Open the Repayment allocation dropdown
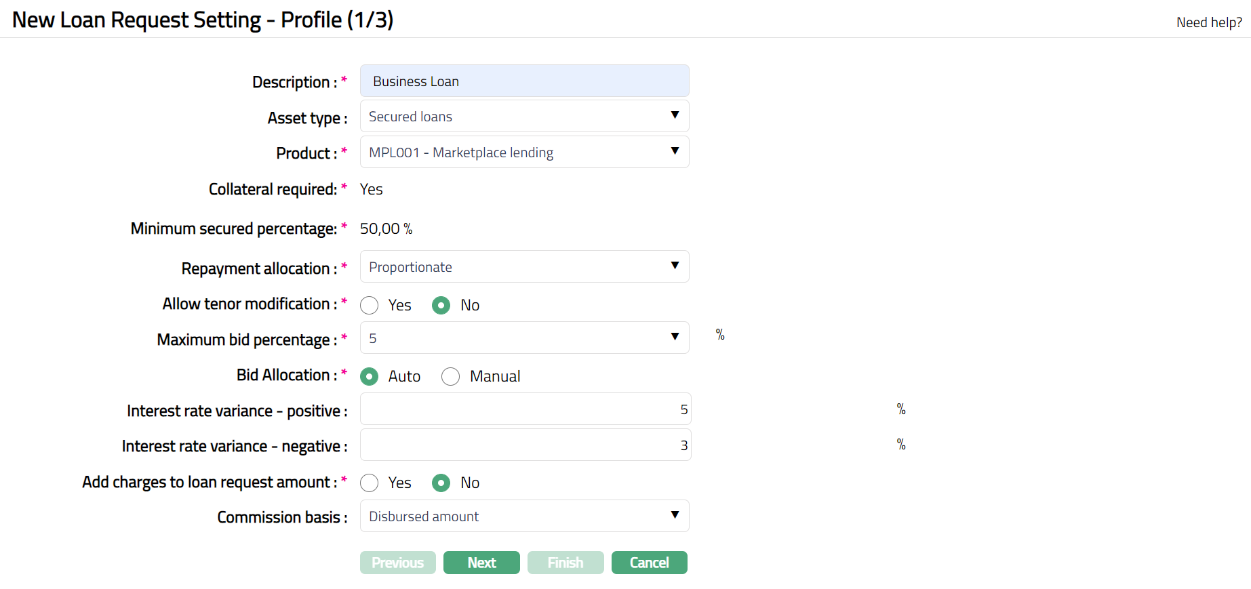This screenshot has height=589, width=1251. coord(523,267)
